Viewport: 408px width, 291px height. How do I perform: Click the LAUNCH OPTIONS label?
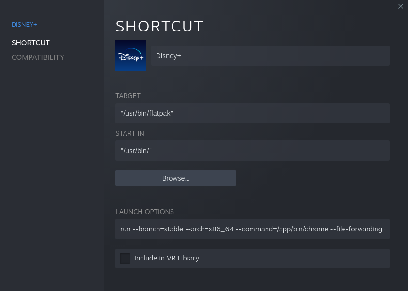tap(144, 212)
